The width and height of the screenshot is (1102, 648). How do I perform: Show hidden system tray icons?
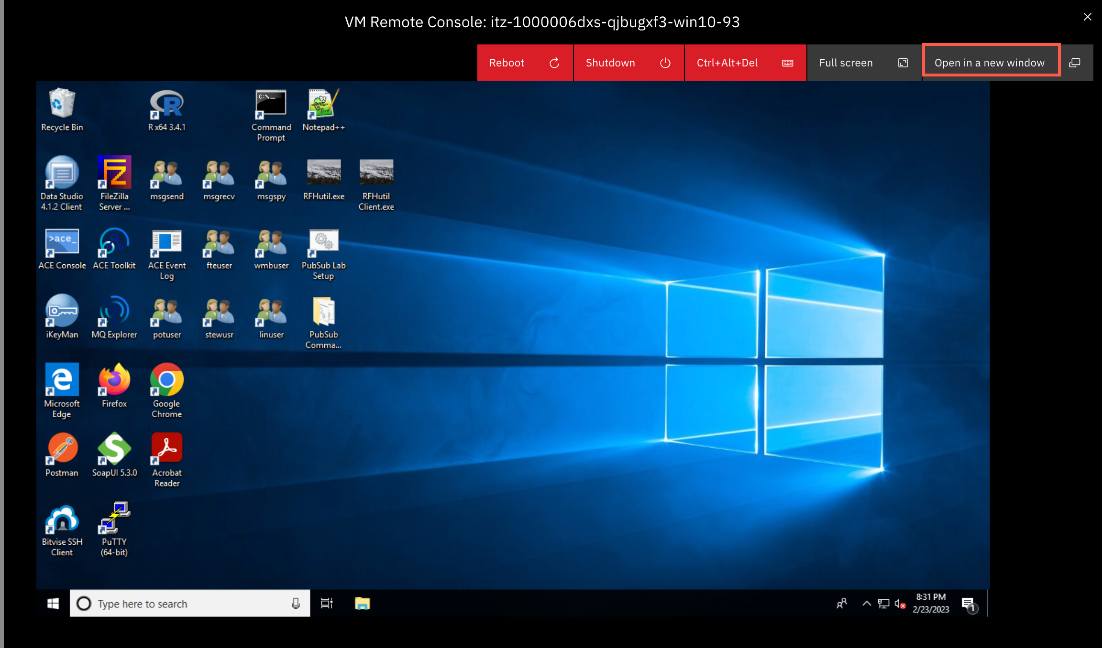tap(866, 604)
